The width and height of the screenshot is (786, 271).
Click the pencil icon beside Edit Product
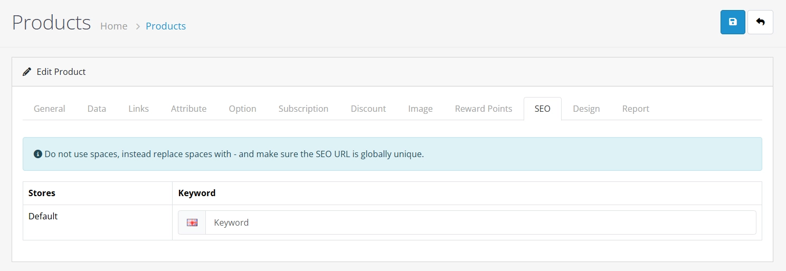click(x=27, y=72)
